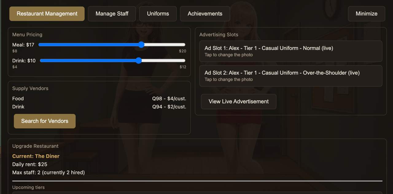This screenshot has height=194, width=393.
Task: Click the Menu Pricing heading
Action: (x=27, y=35)
